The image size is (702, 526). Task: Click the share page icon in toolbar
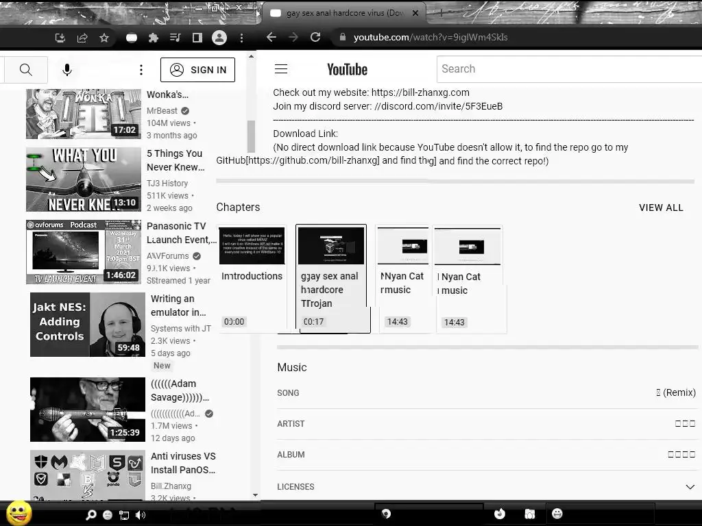point(82,38)
